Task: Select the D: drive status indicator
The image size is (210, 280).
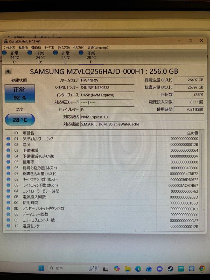Action: pos(38,57)
